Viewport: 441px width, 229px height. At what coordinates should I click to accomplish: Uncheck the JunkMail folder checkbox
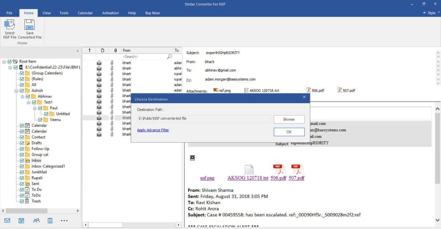click(x=22, y=172)
